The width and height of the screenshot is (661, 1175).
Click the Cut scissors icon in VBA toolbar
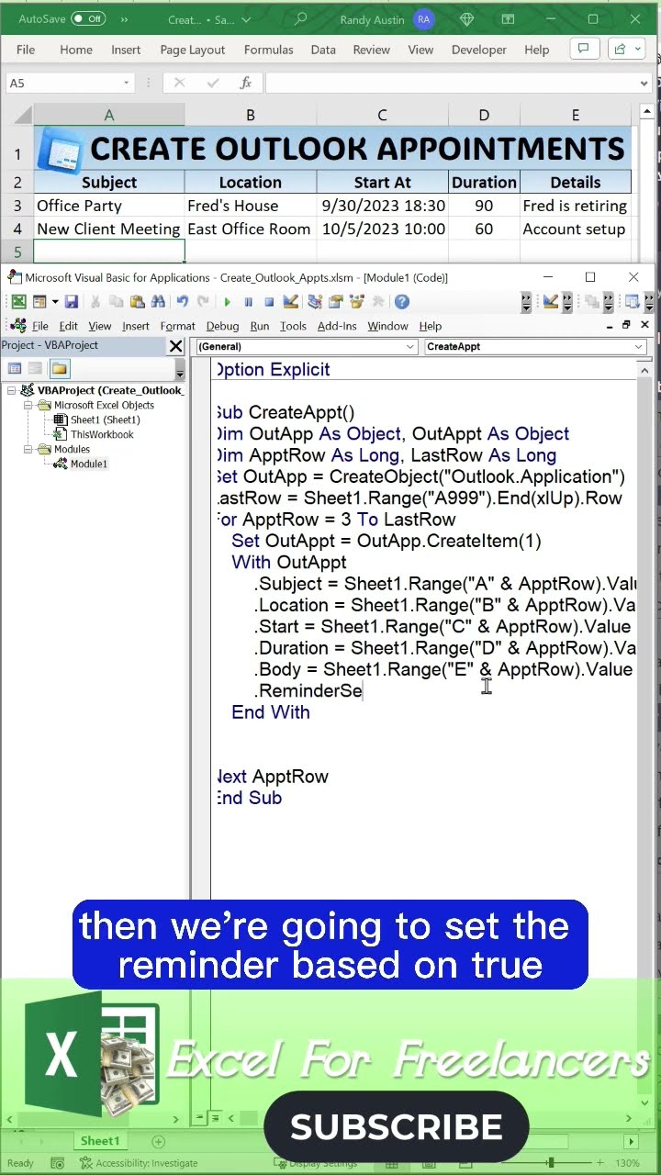click(95, 302)
